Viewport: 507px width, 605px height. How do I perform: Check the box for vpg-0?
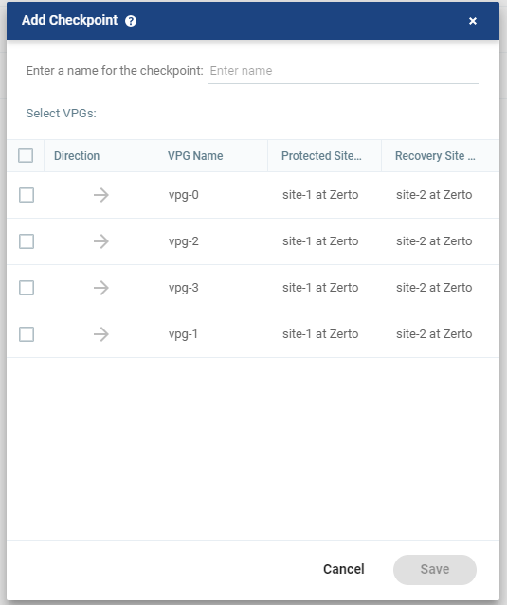point(27,195)
